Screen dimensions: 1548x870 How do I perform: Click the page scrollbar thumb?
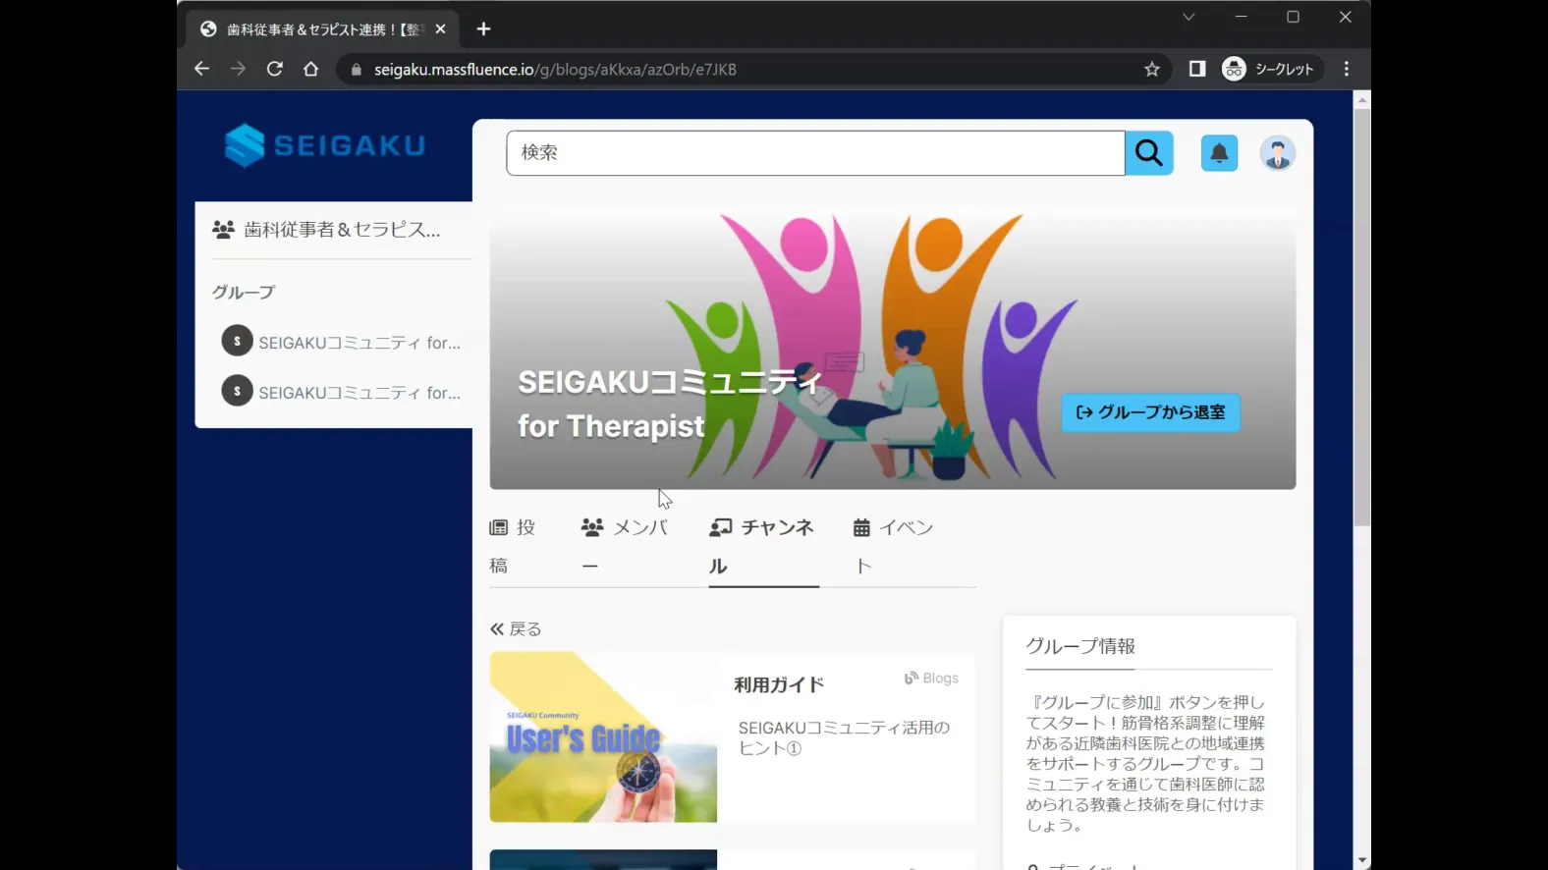point(1361,317)
